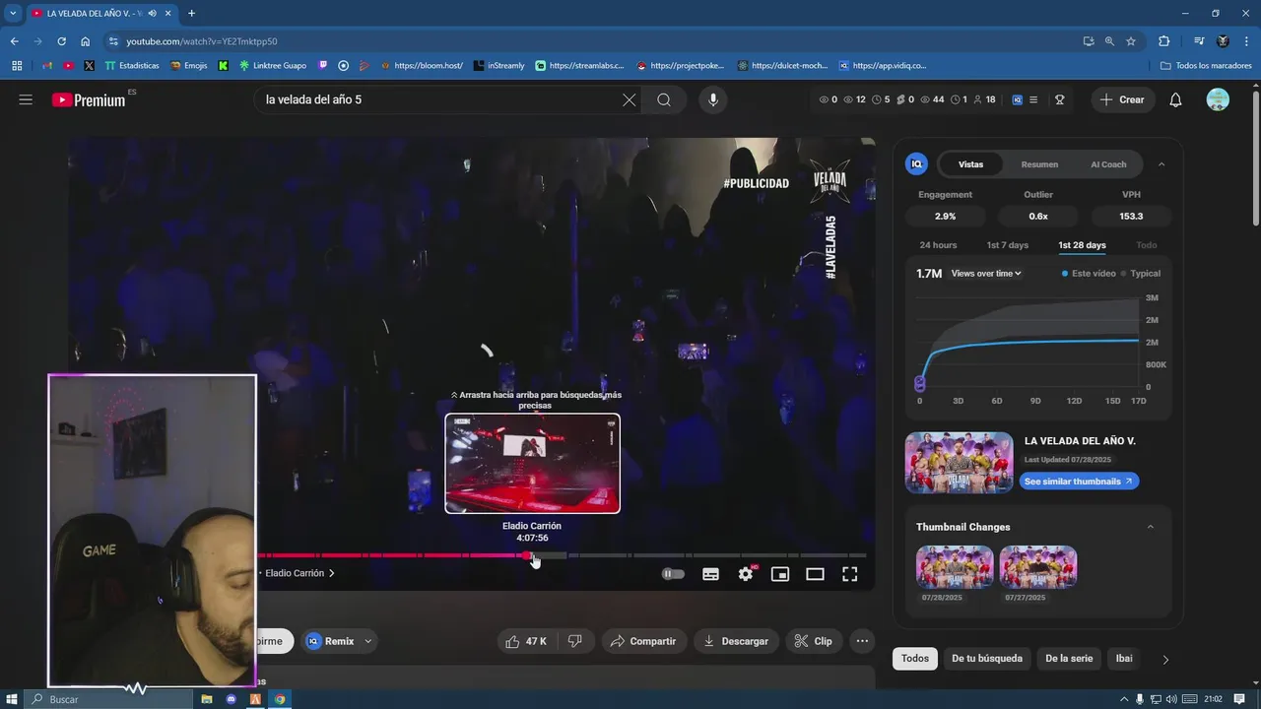The image size is (1261, 709).
Task: Clear the search box with the X
Action: (629, 99)
